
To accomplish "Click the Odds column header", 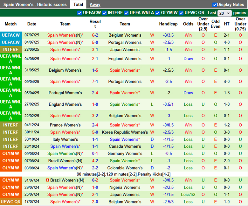I will [x=188, y=24].
